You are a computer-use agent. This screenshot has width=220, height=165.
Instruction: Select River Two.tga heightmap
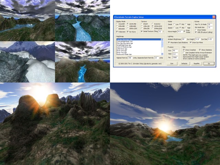139,52
